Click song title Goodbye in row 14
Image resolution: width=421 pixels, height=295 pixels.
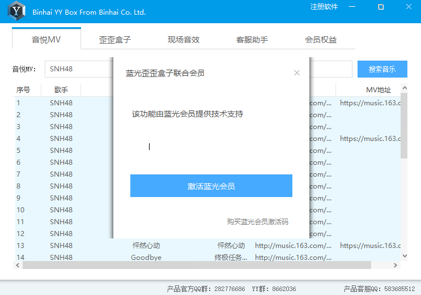coord(146,258)
